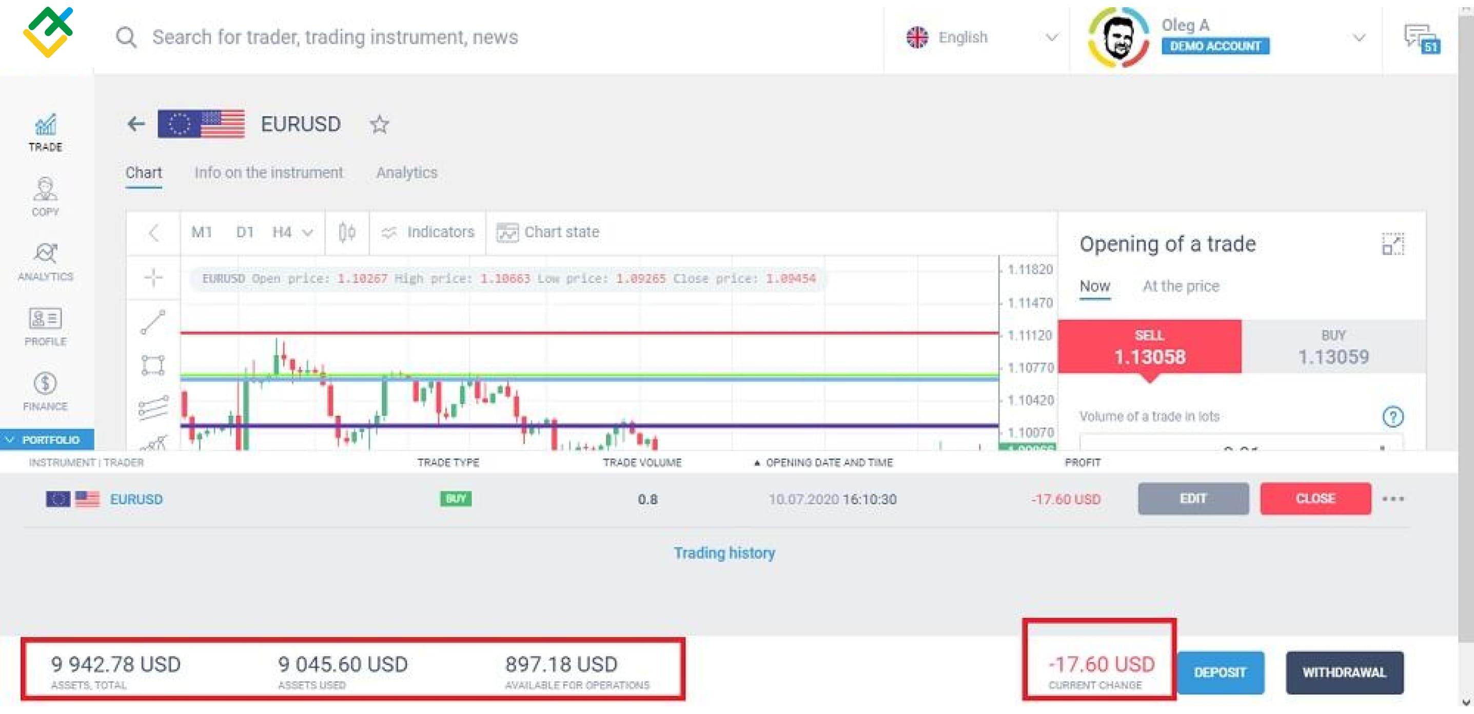Open Trading history

coord(725,552)
